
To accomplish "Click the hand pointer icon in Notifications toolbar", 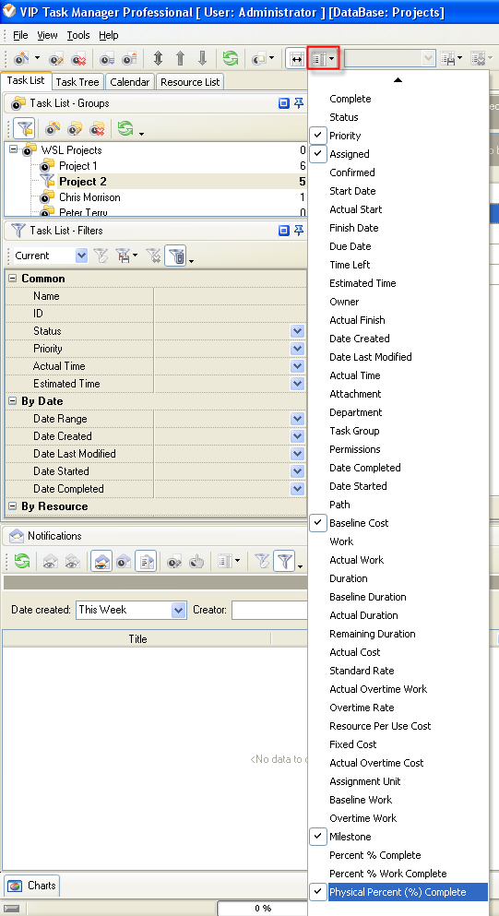I will point(196,562).
